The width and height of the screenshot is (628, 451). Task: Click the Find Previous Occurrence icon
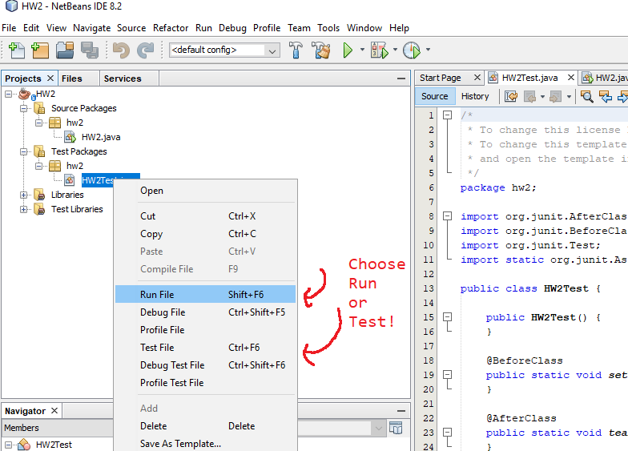coord(606,96)
